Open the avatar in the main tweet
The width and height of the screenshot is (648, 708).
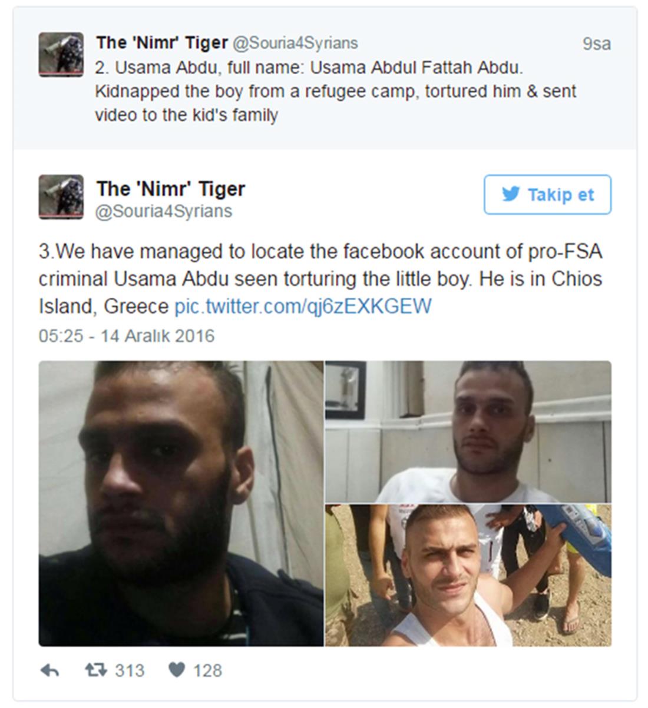click(x=61, y=197)
